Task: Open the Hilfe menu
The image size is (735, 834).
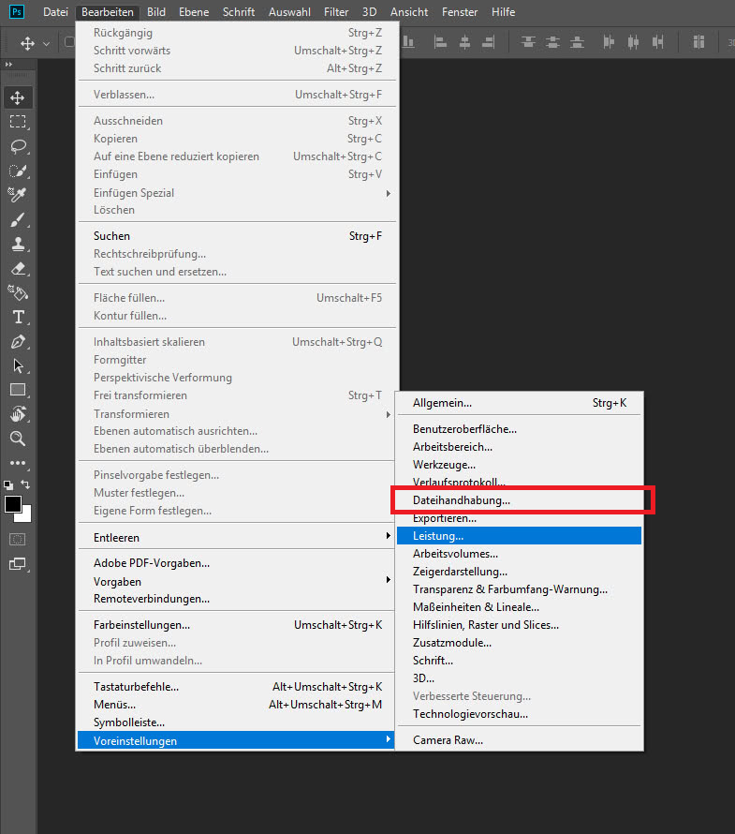Action: click(x=504, y=11)
